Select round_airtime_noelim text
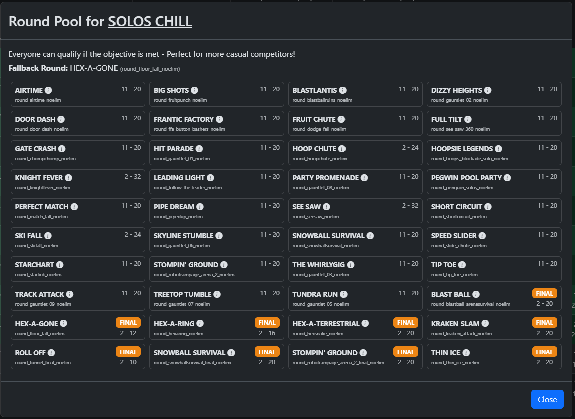The height and width of the screenshot is (419, 575). [38, 100]
